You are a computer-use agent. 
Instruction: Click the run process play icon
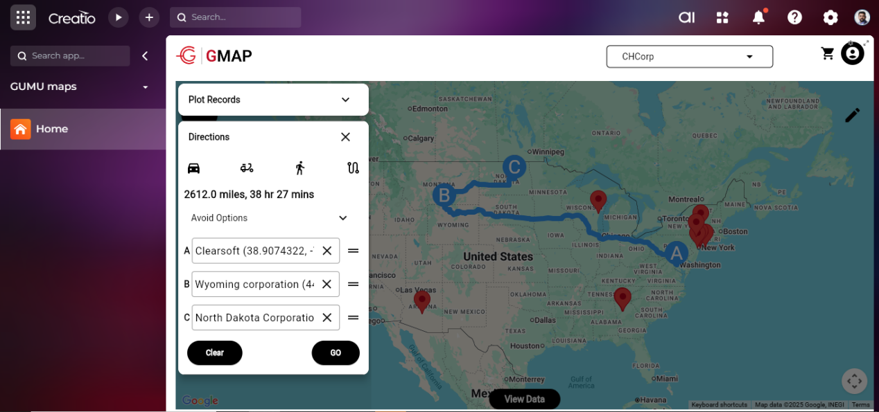pyautogui.click(x=119, y=17)
